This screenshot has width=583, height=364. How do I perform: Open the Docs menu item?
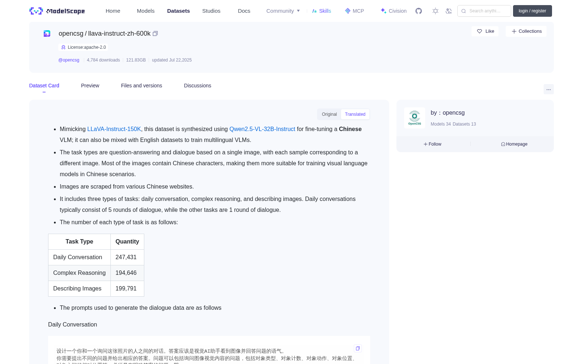click(244, 11)
